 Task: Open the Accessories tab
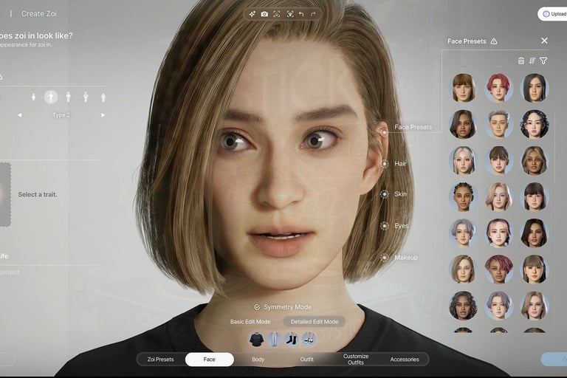(405, 360)
